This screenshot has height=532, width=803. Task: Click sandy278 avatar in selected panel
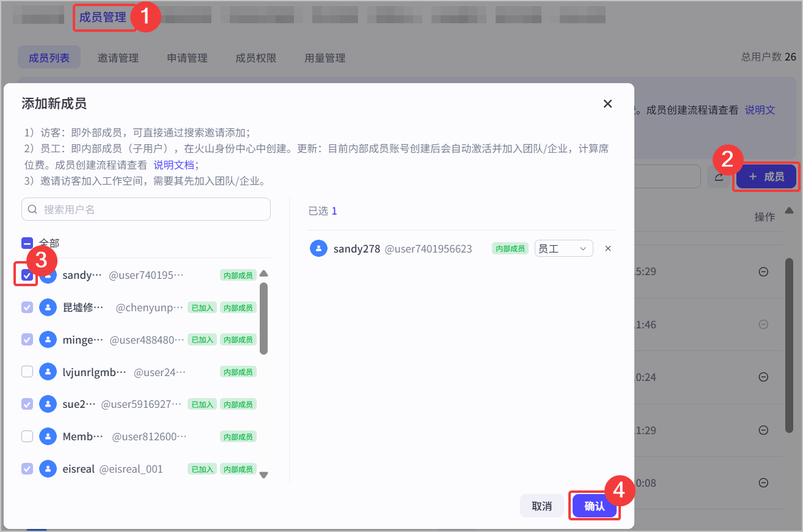pos(318,248)
